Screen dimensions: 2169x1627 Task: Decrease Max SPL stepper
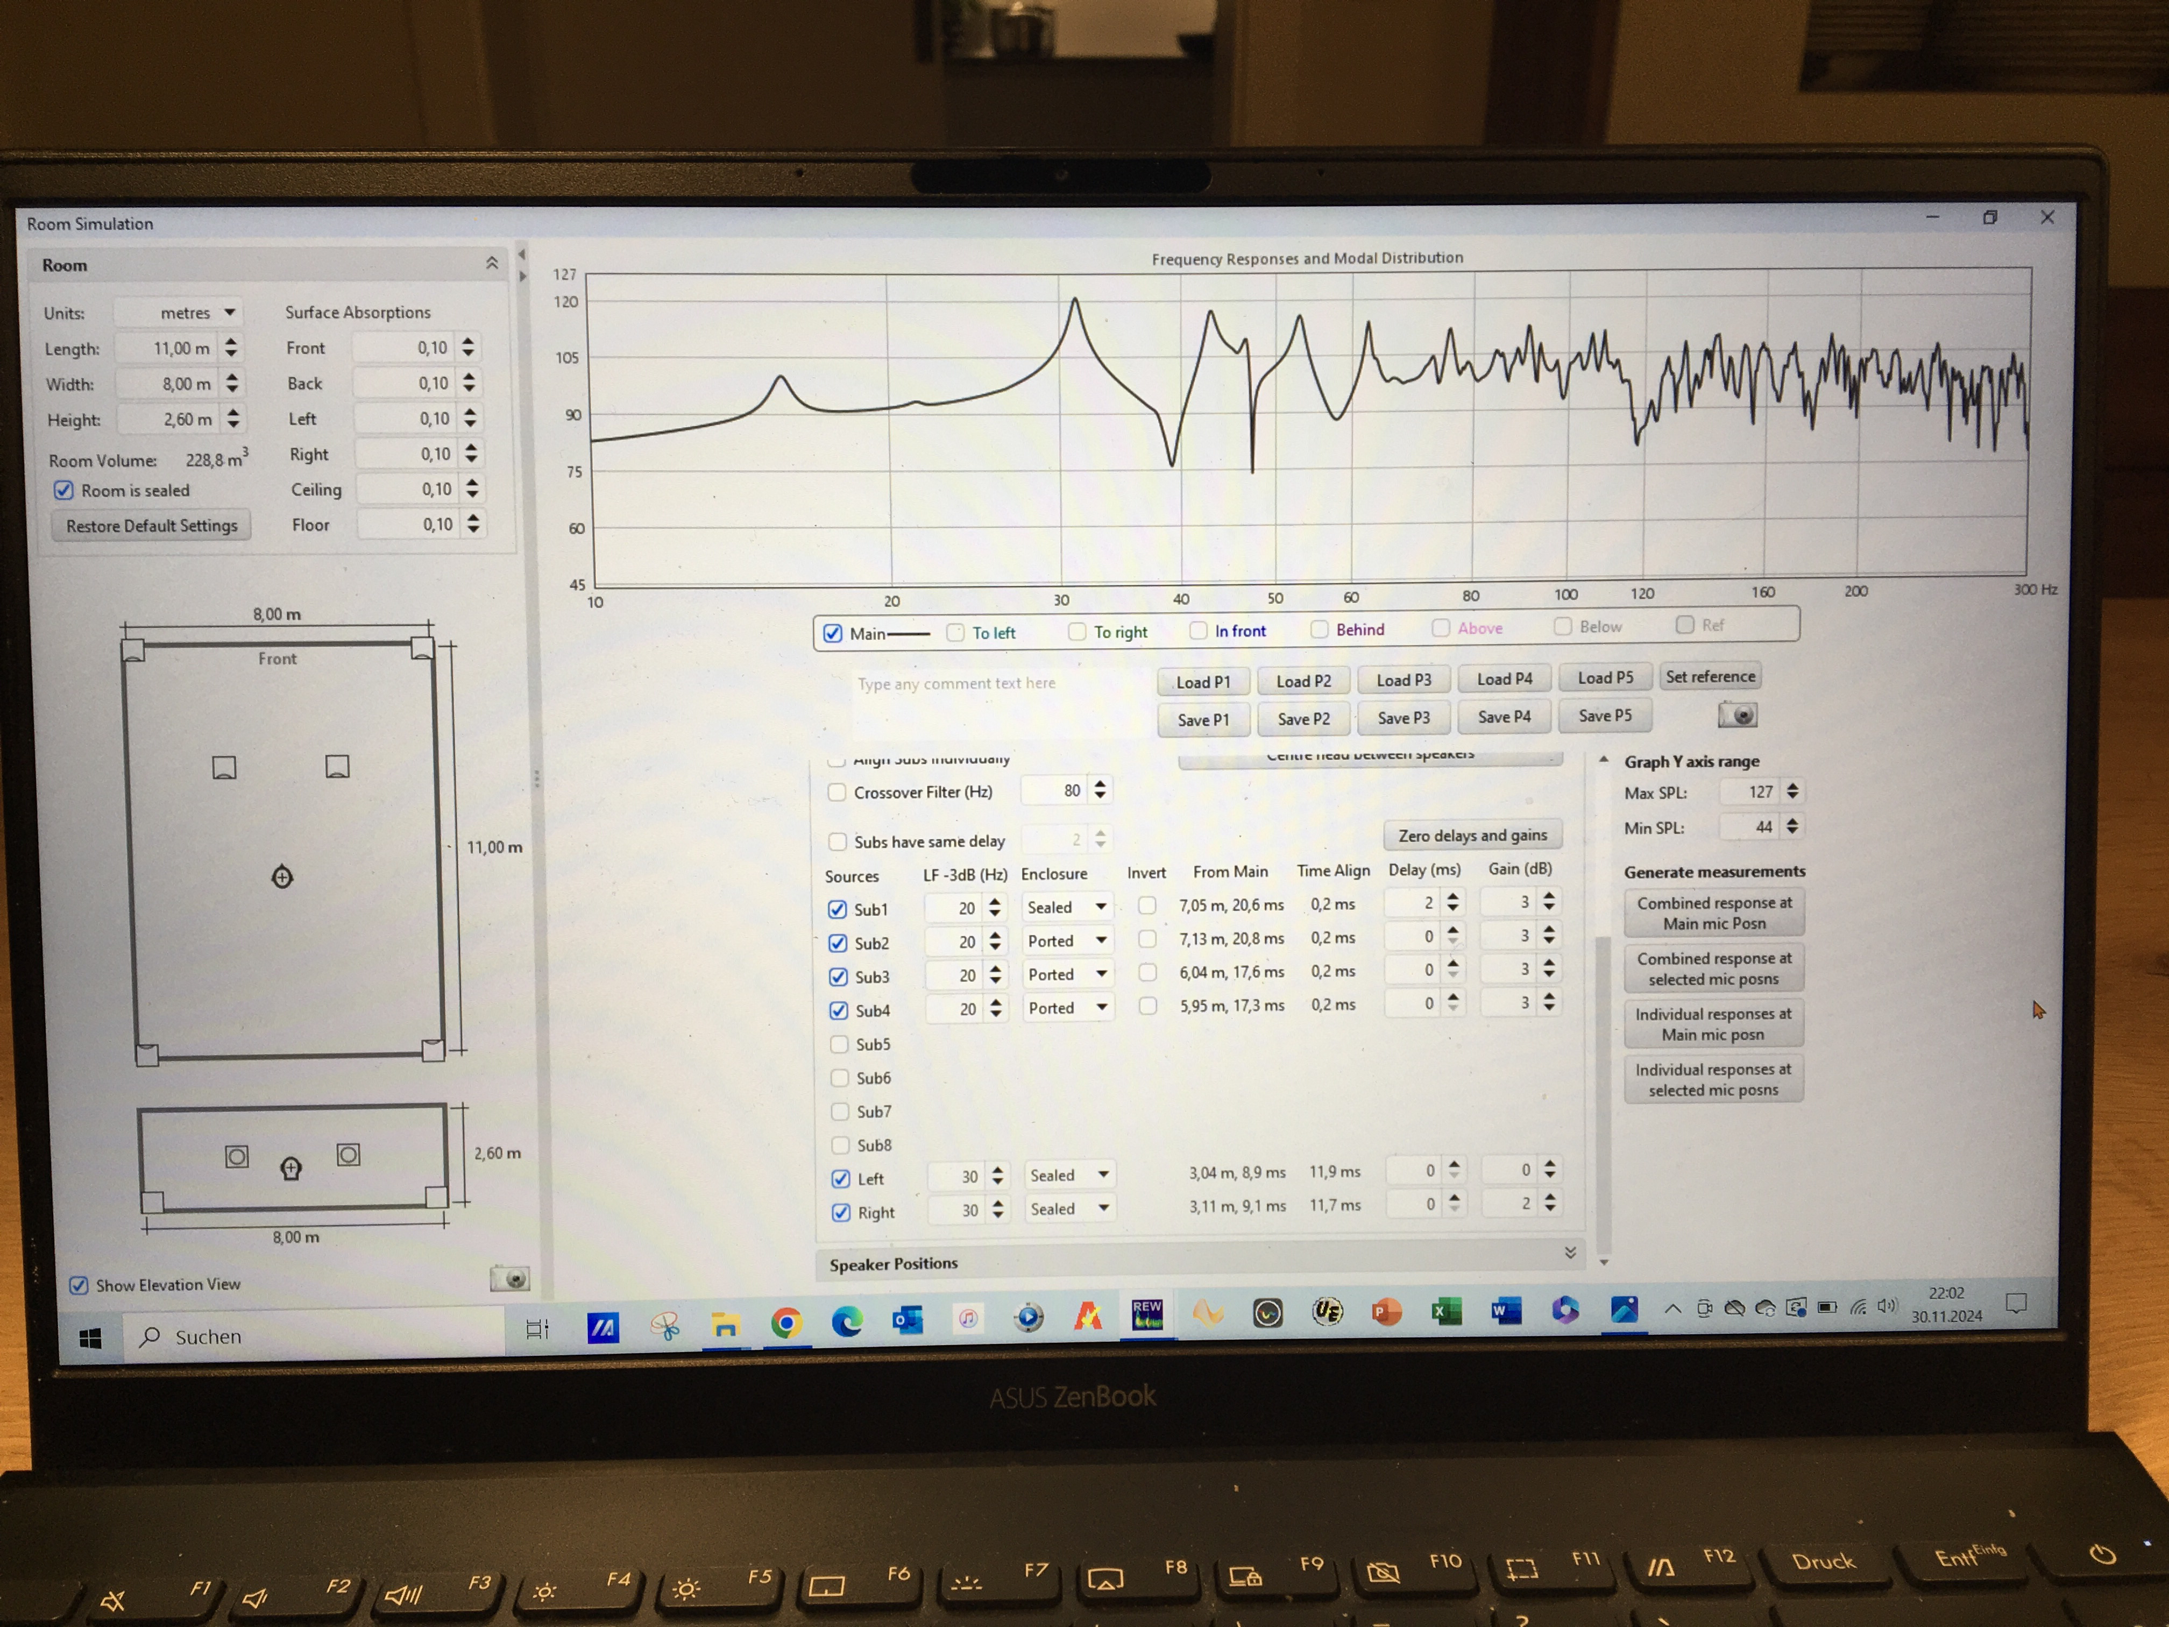pyautogui.click(x=1792, y=796)
